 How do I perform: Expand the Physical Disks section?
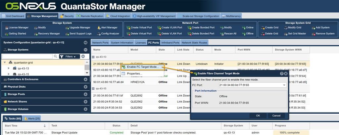[x=85, y=87]
